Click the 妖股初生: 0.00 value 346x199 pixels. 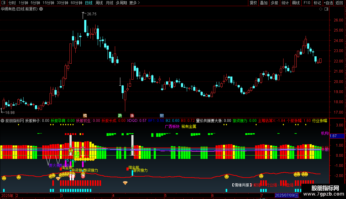coord(88,121)
